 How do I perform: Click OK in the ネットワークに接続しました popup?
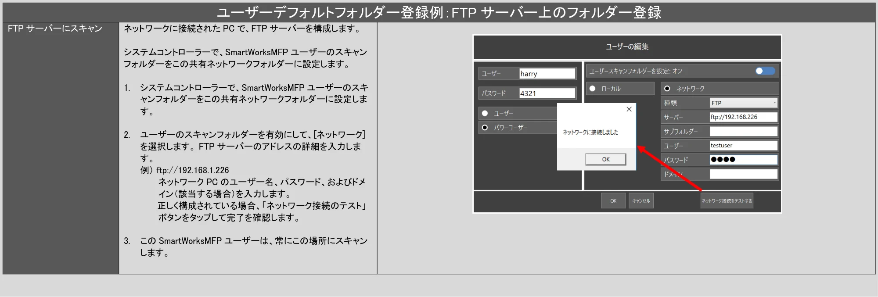(x=605, y=159)
